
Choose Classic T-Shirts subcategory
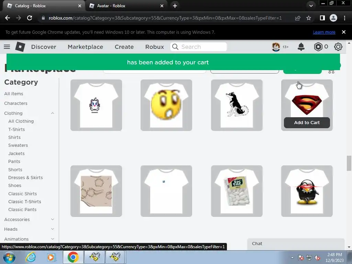tap(24, 201)
